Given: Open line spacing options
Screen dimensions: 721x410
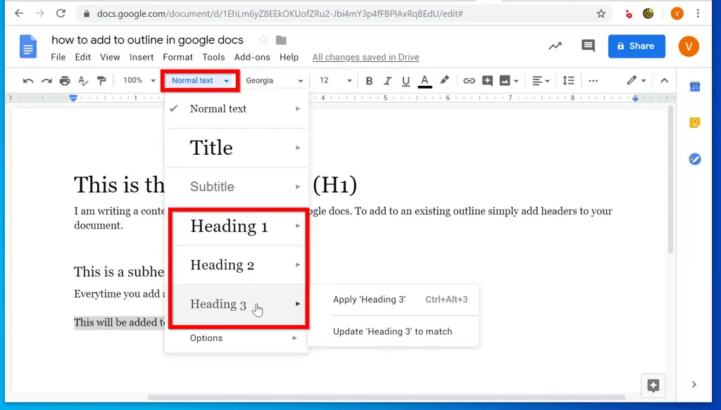Looking at the screenshot, I should 569,81.
